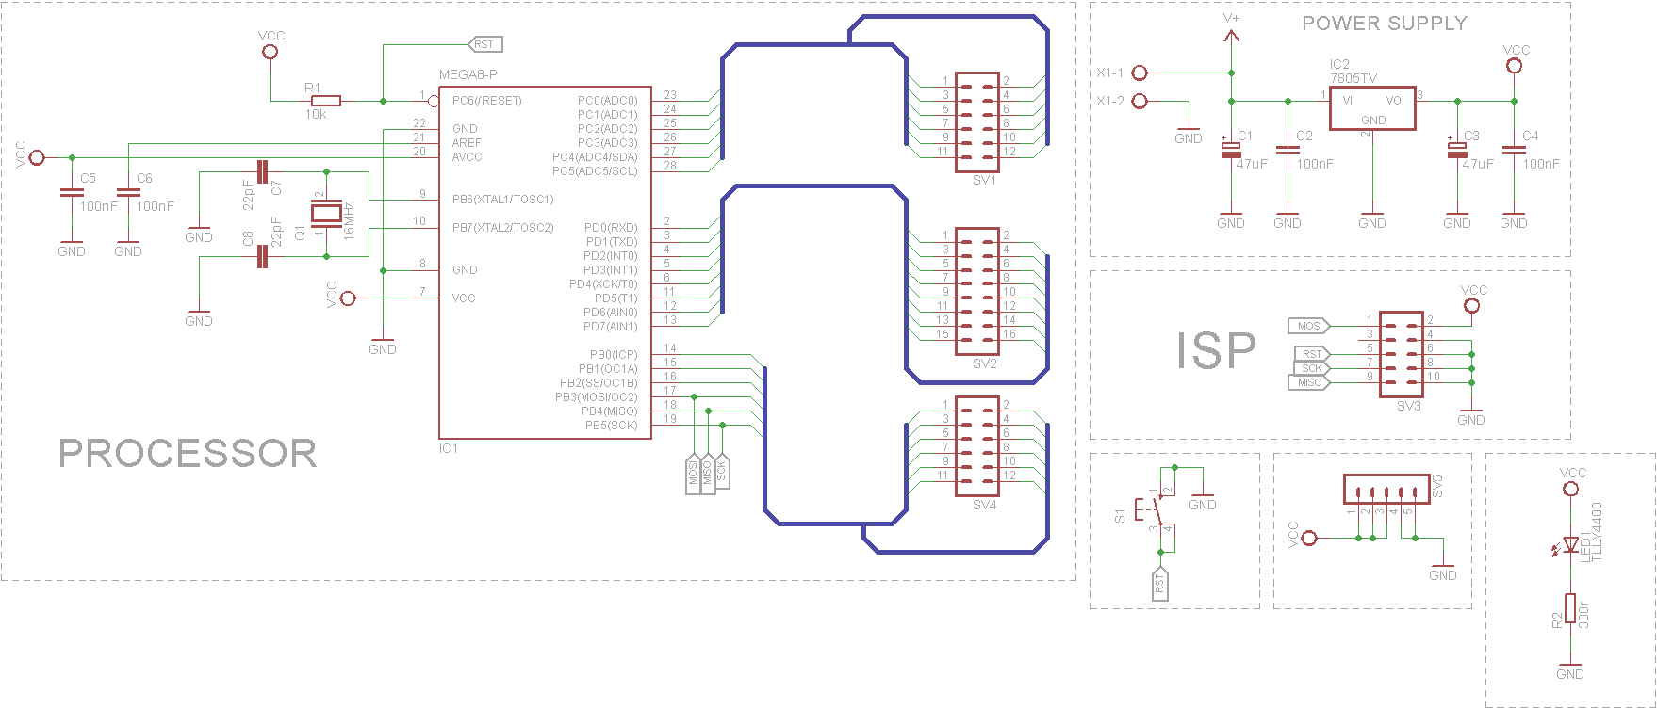The image size is (1657, 709).
Task: Click the 7805TV voltage regulator IC2
Action: coord(1371,107)
